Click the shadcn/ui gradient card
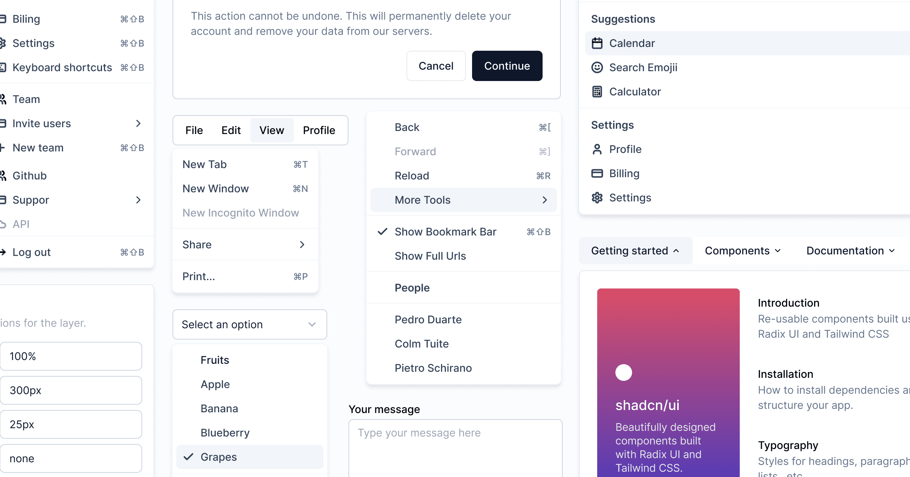This screenshot has width=910, height=477. click(668, 382)
